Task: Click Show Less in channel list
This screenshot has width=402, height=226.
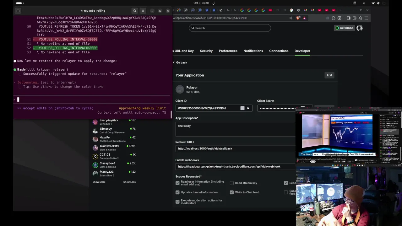Action: click(129, 182)
